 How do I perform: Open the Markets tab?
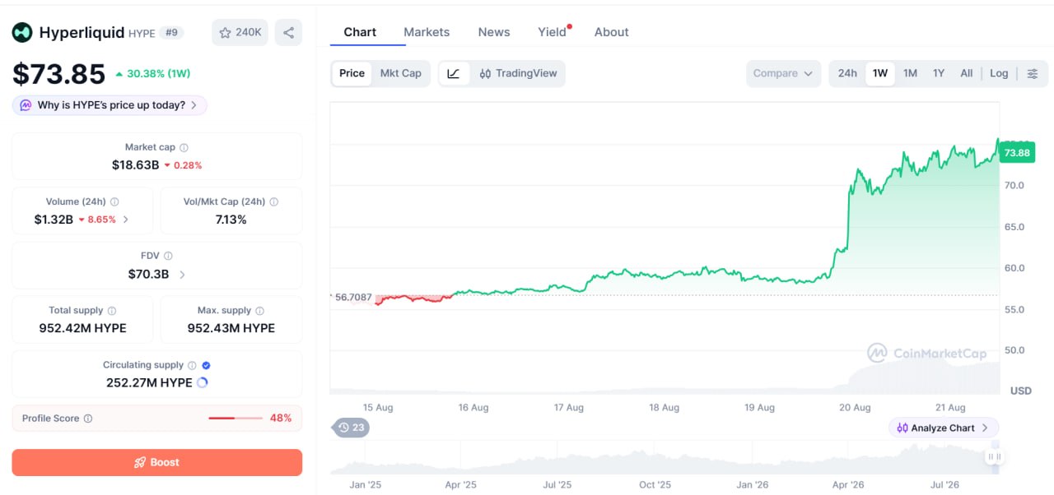[427, 32]
